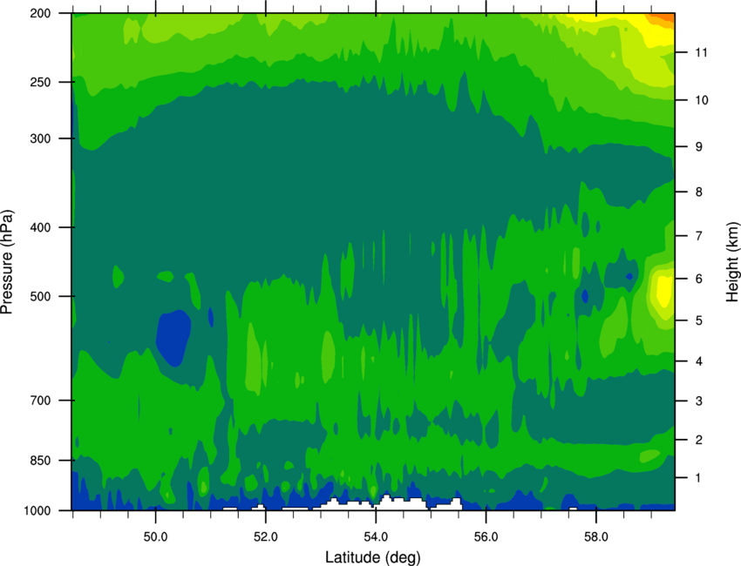Viewport: 741px width, 566px height.
Task: Click the small blue dot near 58.6° latitude
Action: click(x=629, y=277)
